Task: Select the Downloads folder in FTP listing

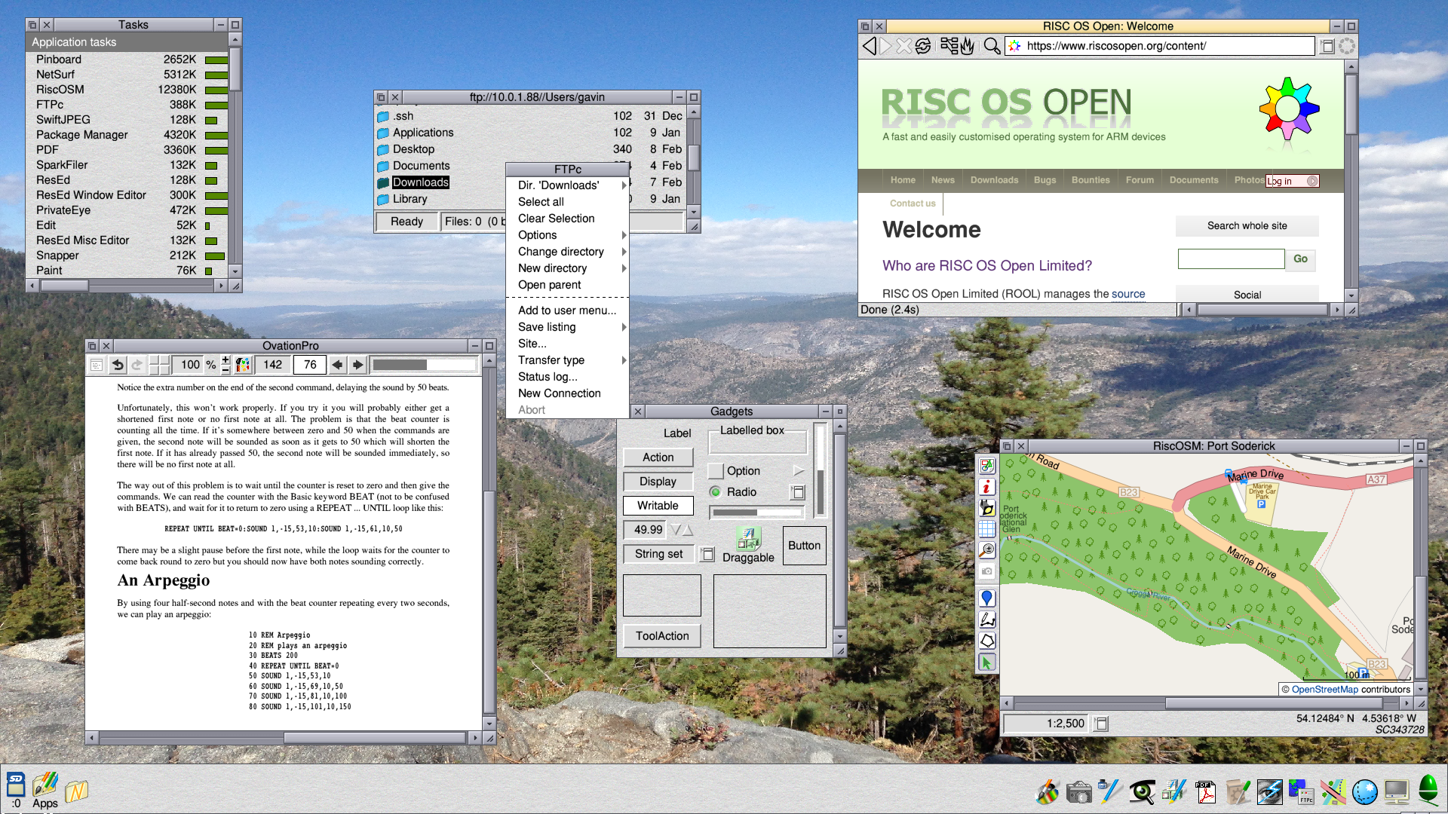Action: click(420, 182)
